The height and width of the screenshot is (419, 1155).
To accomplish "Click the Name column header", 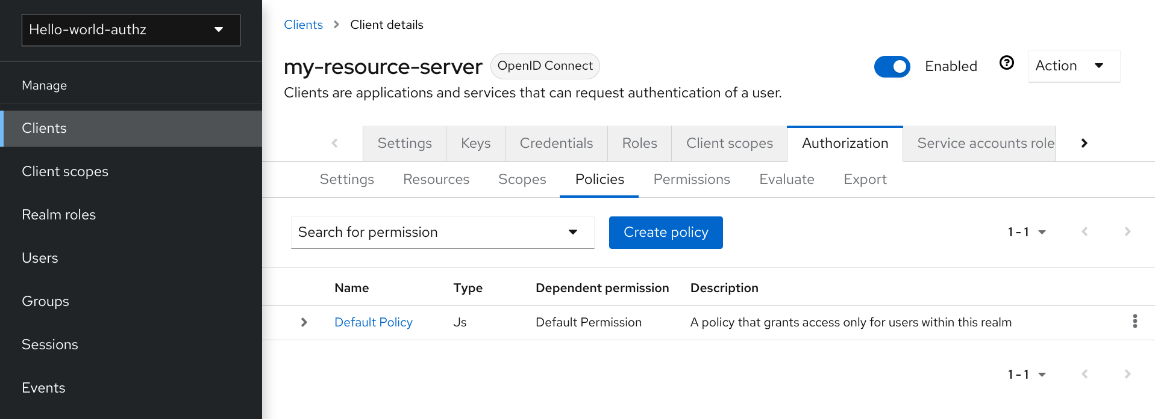I will 351,288.
